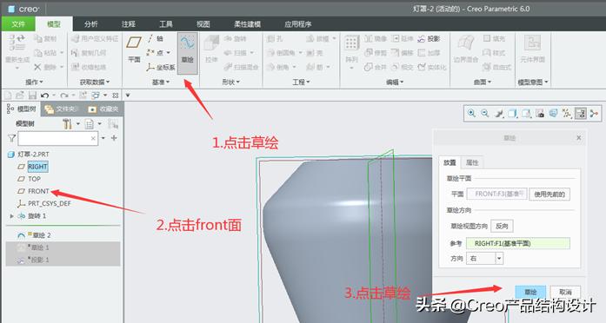Image resolution: width=606 pixels, height=323 pixels.
Task: Toggle the highlighted annotation display button in graphics toolbar
Action: click(x=581, y=113)
